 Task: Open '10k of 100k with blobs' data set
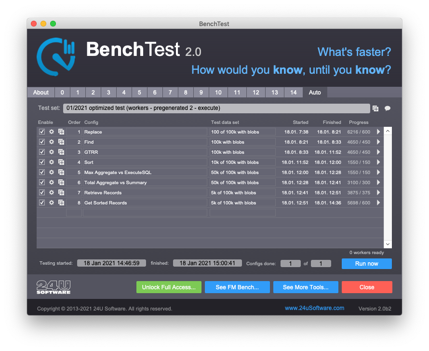click(242, 162)
